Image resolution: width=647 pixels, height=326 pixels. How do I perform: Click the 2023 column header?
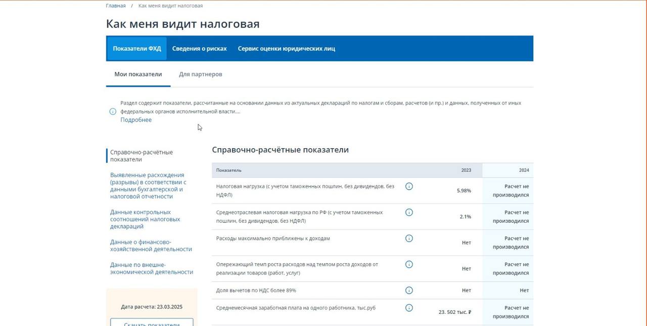[x=466, y=170]
